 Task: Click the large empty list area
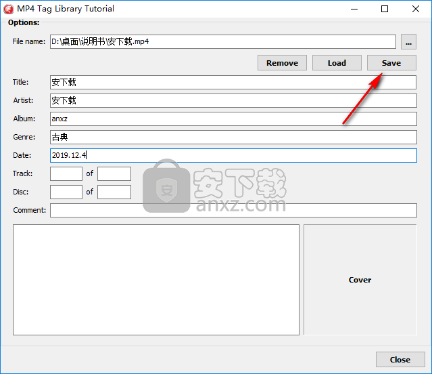pyautogui.click(x=155, y=279)
